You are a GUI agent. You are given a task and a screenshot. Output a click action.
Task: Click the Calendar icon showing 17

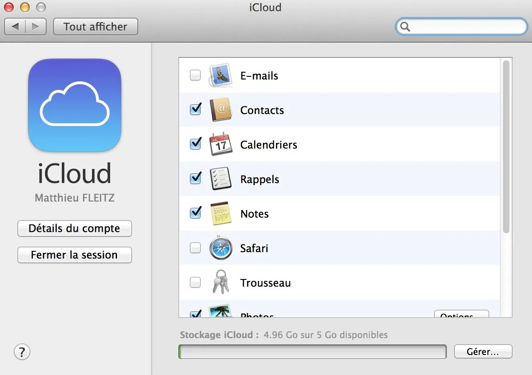click(221, 144)
